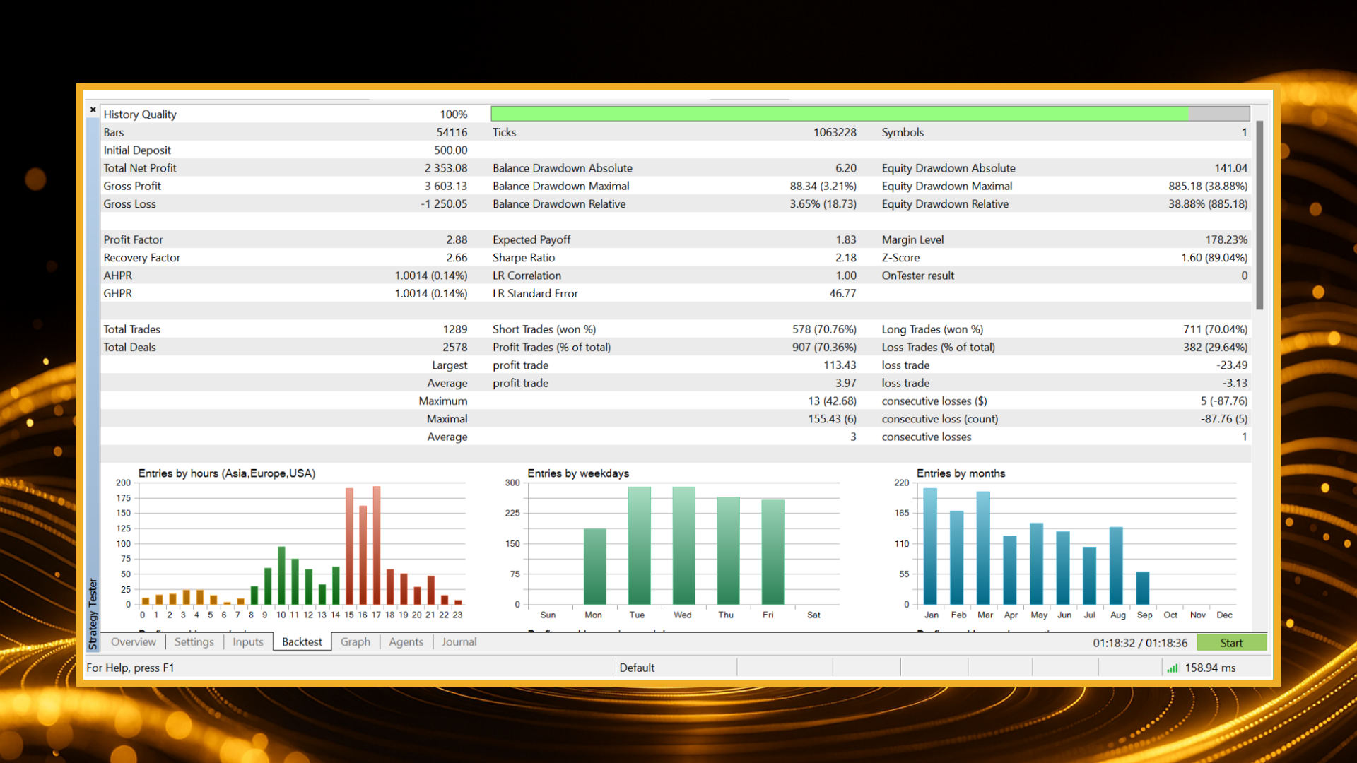This screenshot has width=1357, height=763.
Task: Open the Settings tab
Action: pos(194,641)
